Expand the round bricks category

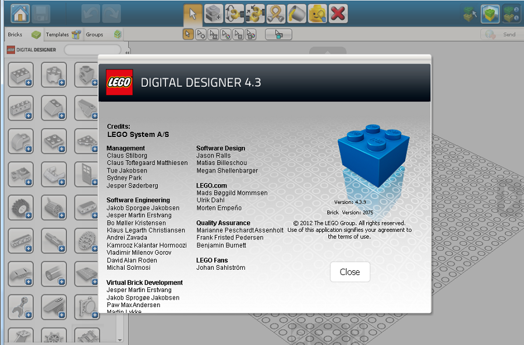point(54,75)
